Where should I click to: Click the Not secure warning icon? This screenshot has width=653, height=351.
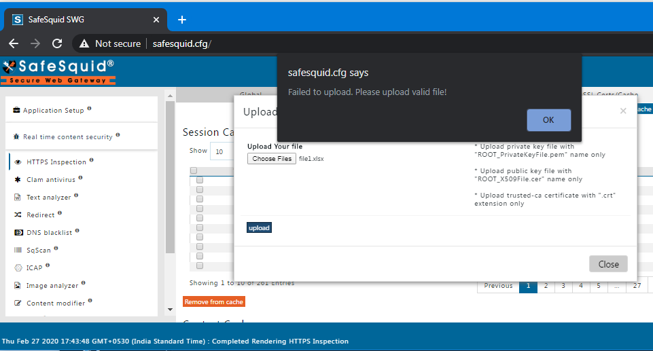pyautogui.click(x=84, y=43)
